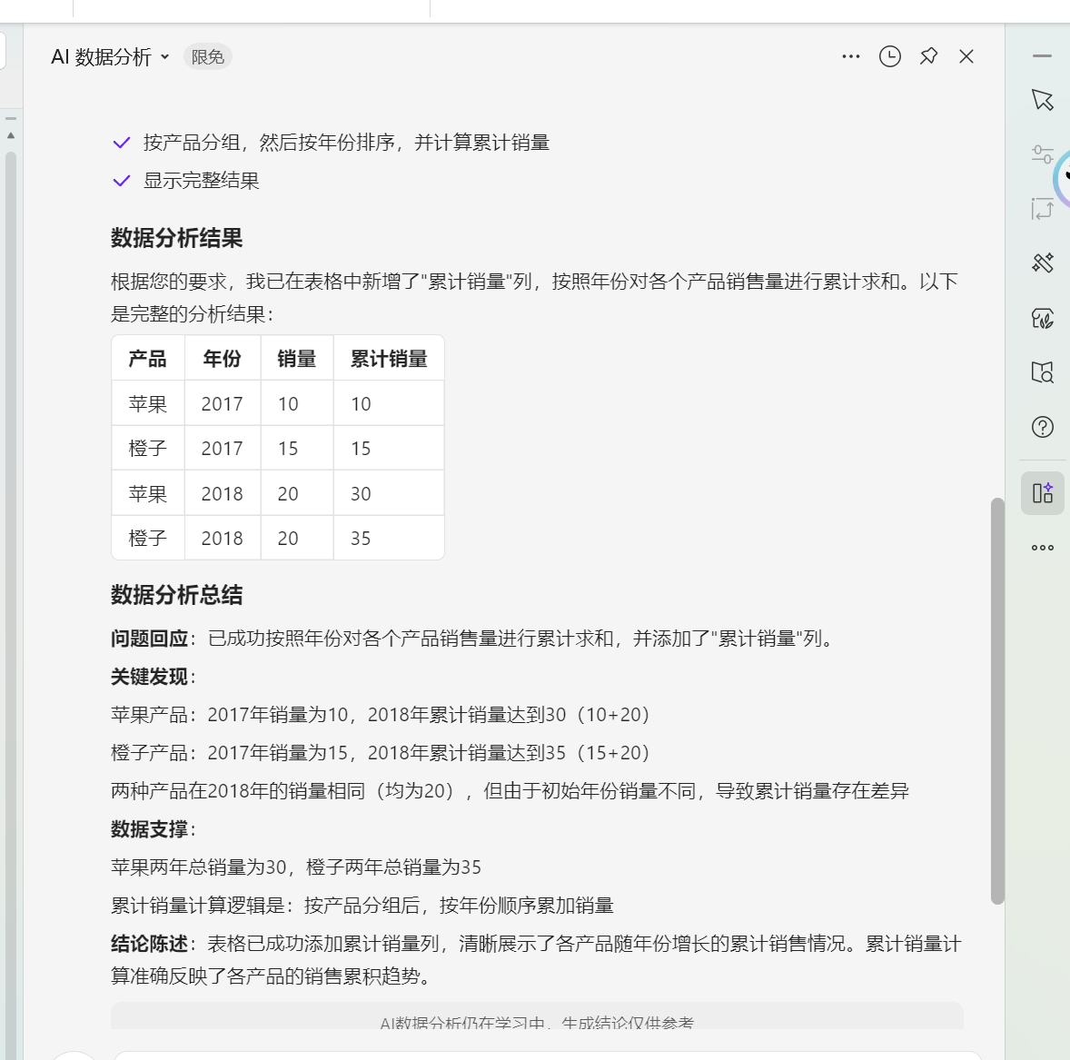The image size is (1070, 1060).
Task: Click the scroll-up arrow on left edge
Action: pyautogui.click(x=11, y=136)
